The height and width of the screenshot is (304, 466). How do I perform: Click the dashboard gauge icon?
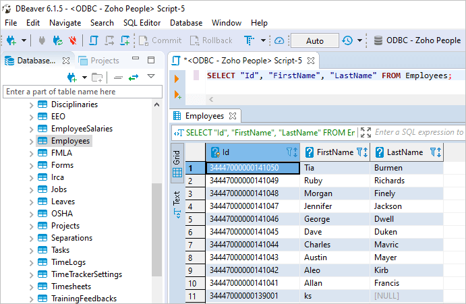click(279, 40)
